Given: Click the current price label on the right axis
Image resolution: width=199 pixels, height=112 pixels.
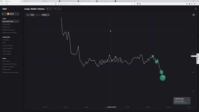Looking at the screenshot, I should pyautogui.click(x=193, y=56).
